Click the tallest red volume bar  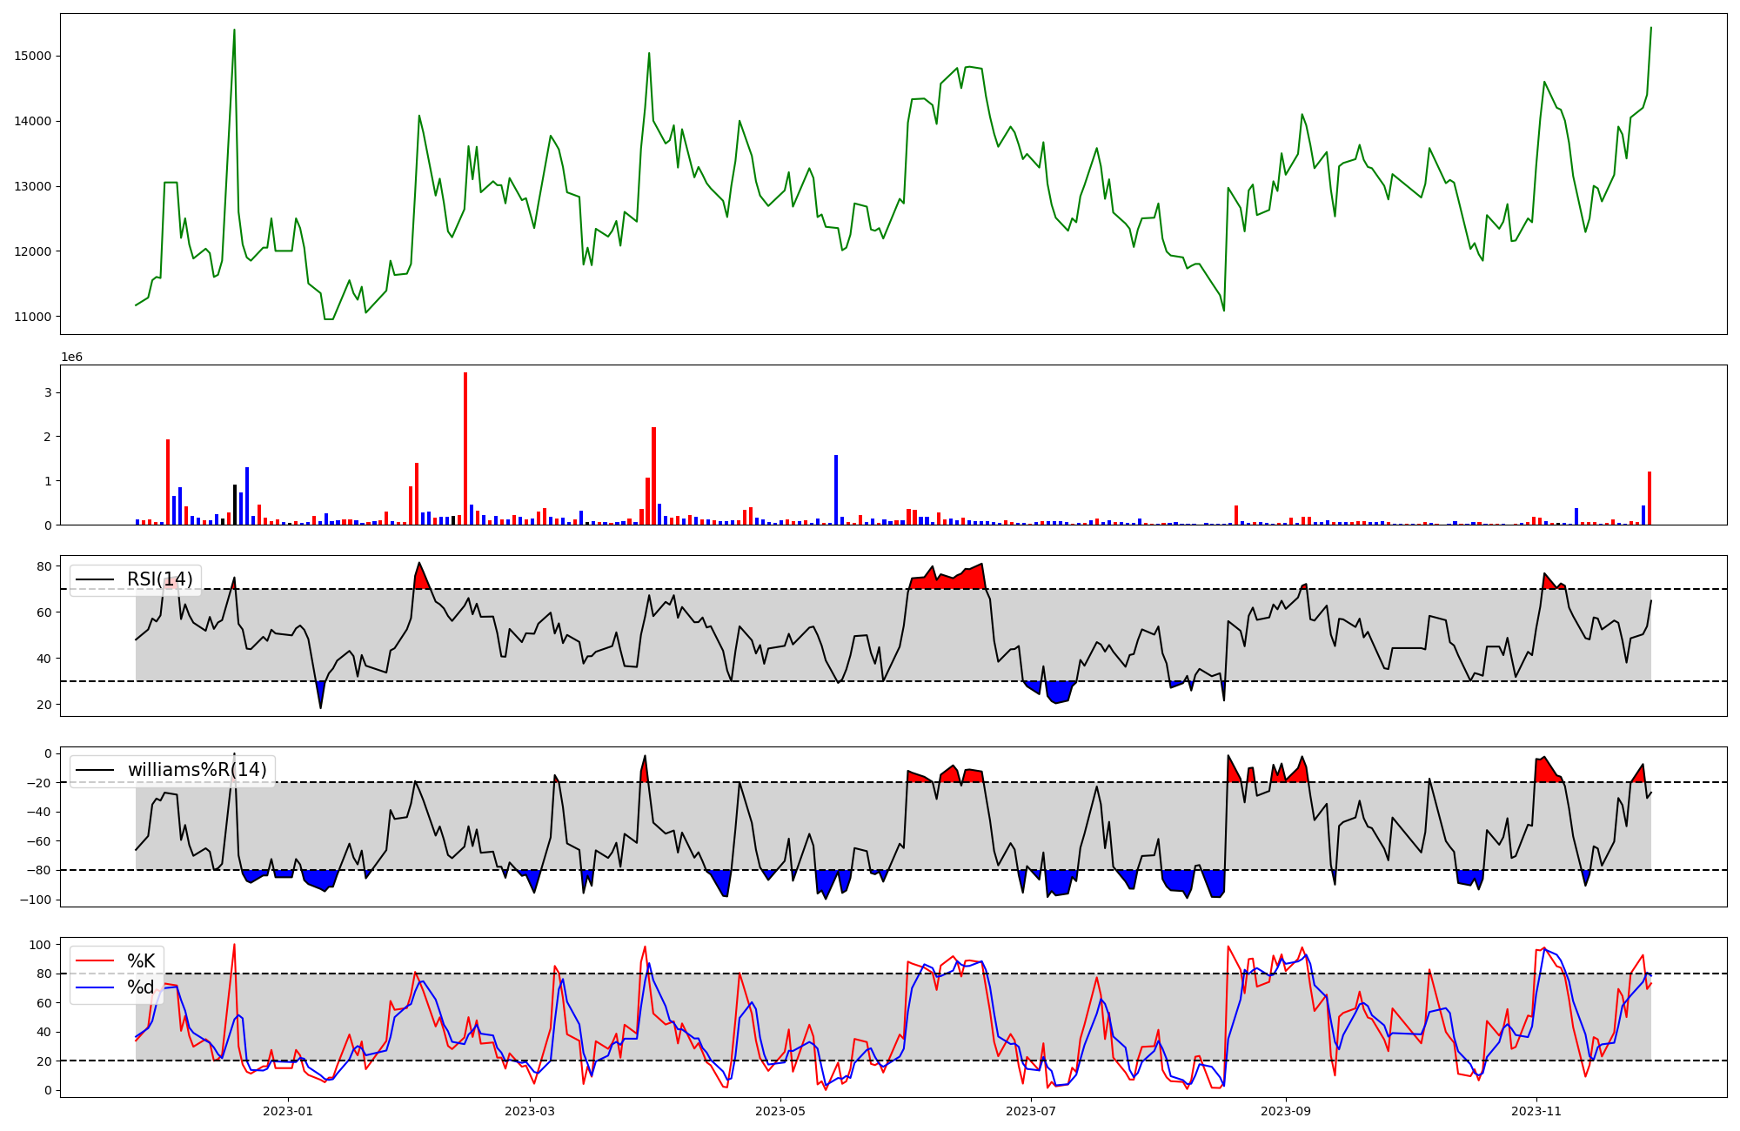465,448
